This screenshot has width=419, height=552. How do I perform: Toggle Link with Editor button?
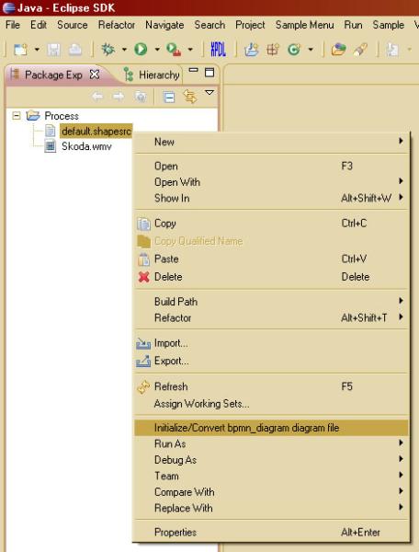click(x=190, y=97)
